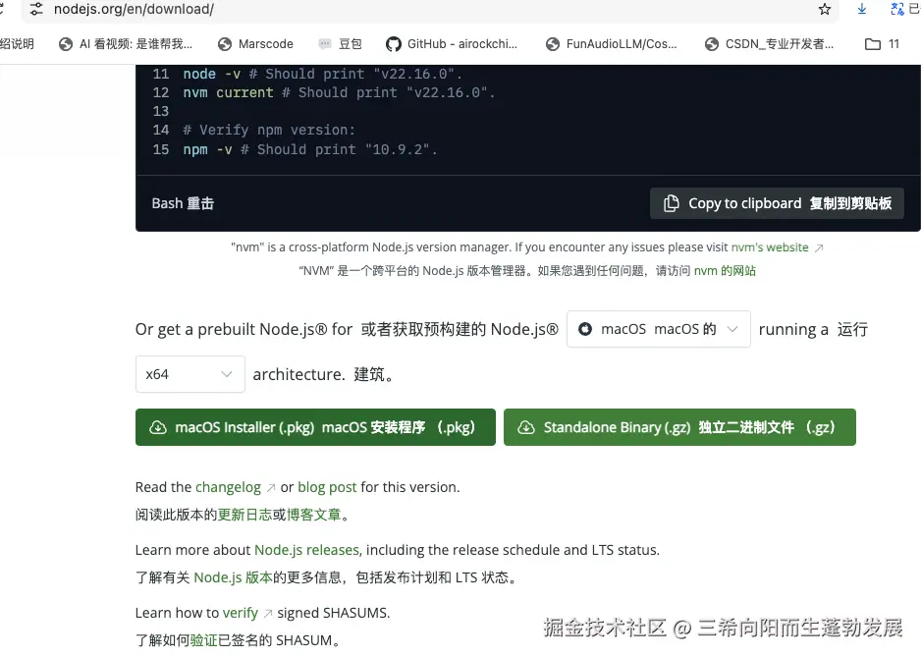Bookmark this page with the star icon
The height and width of the screenshot is (657, 921).
[825, 10]
